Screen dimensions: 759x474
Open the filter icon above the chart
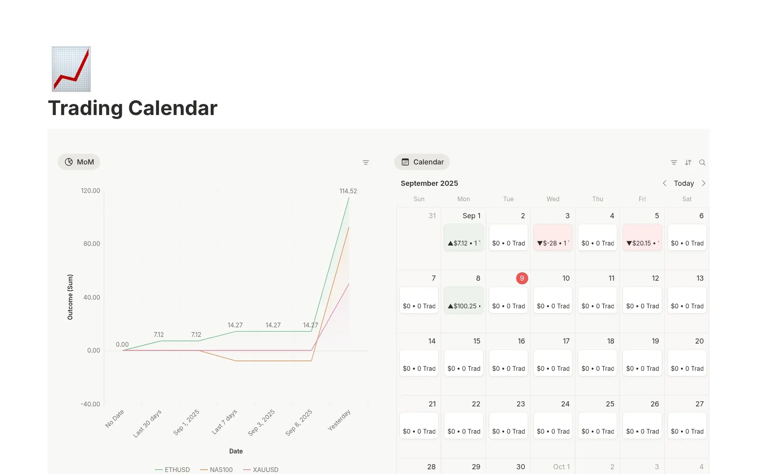pos(366,162)
